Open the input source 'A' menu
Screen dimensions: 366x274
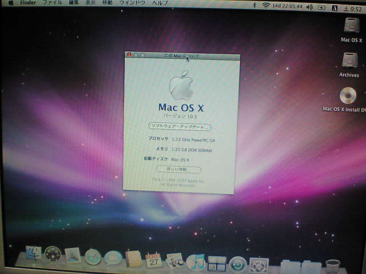335,8
